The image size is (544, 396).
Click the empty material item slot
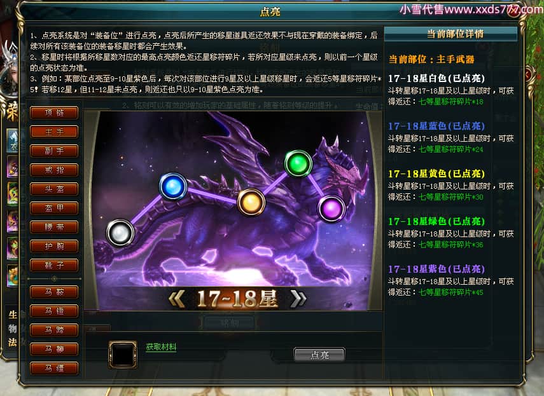coord(122,354)
